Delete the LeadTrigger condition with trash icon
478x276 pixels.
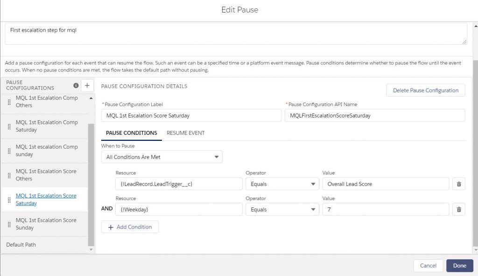point(458,184)
